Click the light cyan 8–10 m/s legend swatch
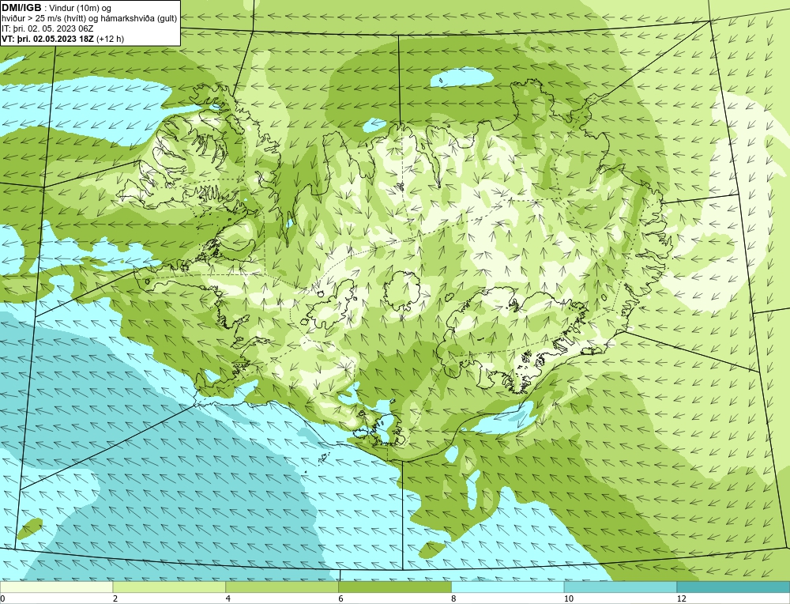 [x=508, y=587]
